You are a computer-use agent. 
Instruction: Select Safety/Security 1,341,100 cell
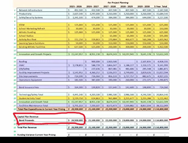point(76,18)
